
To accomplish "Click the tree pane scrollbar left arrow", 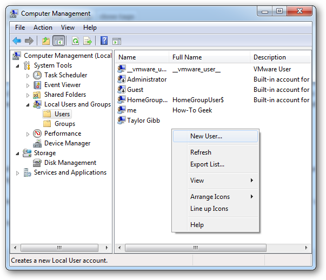I will (15, 248).
